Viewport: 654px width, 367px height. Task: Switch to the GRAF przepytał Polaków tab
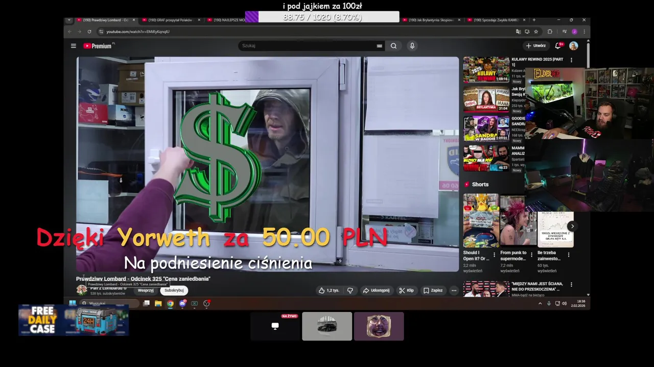click(171, 20)
